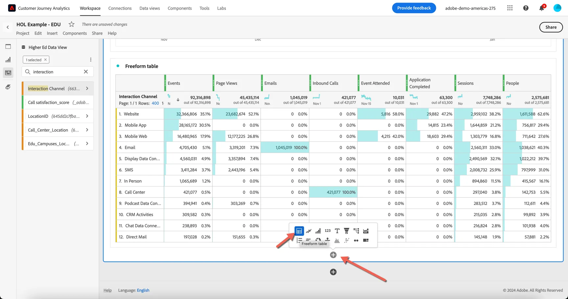Sort by Events column descending arrow

pyautogui.click(x=178, y=100)
